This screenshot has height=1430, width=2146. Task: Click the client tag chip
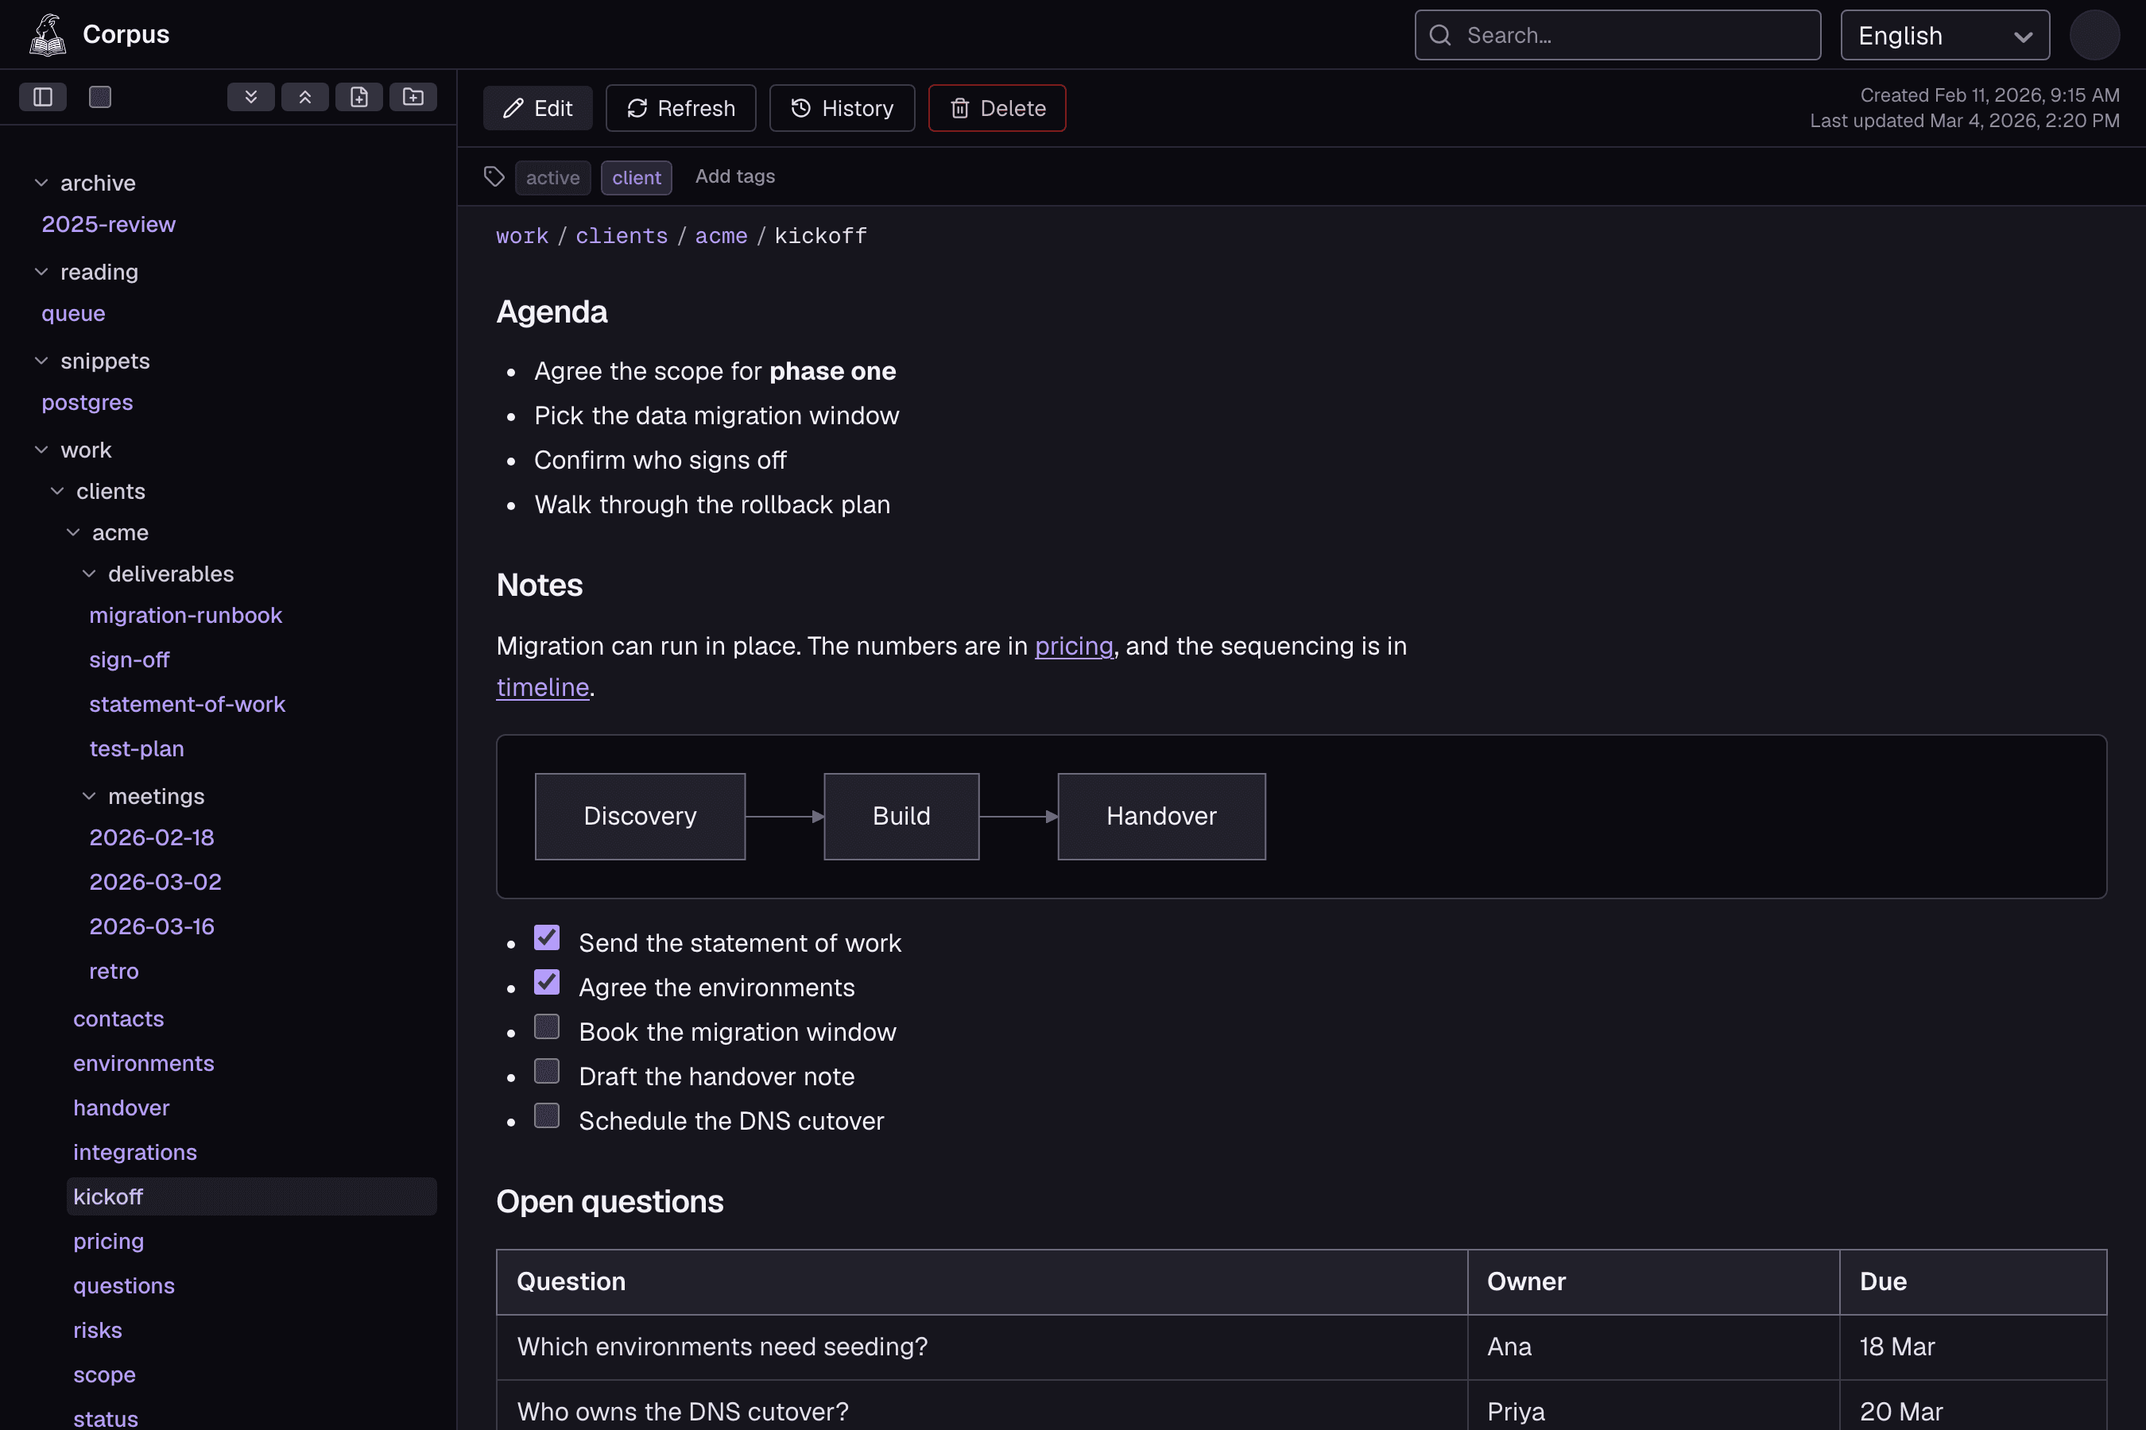click(637, 178)
